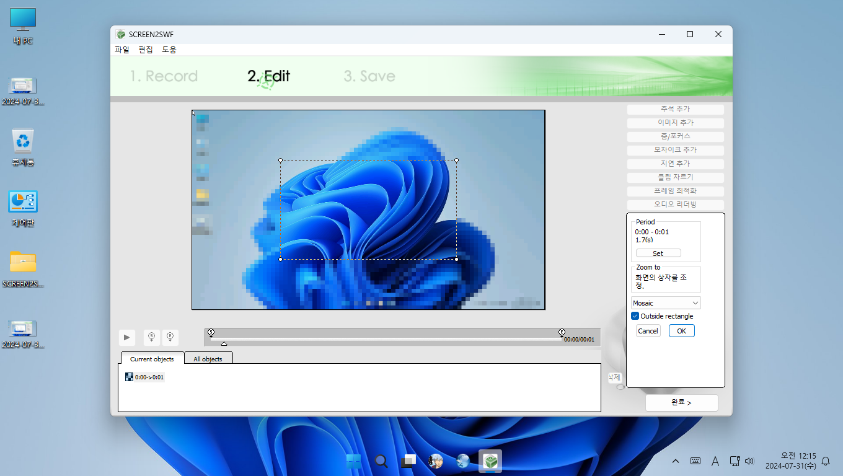Click the 이미지 추가 button
Viewport: 843px width, 476px height.
point(676,123)
